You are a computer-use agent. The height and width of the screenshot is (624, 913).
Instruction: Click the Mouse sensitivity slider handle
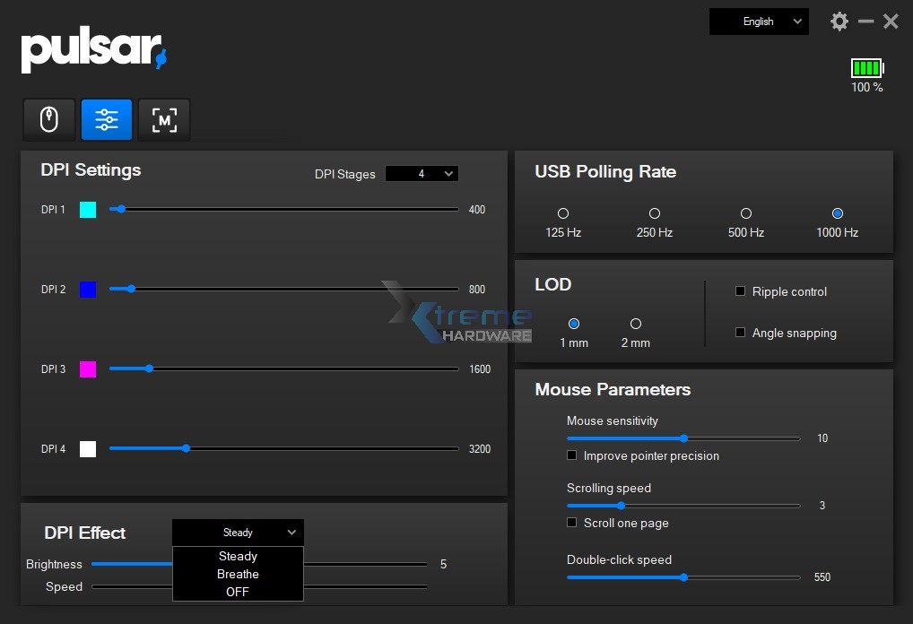pyautogui.click(x=683, y=438)
